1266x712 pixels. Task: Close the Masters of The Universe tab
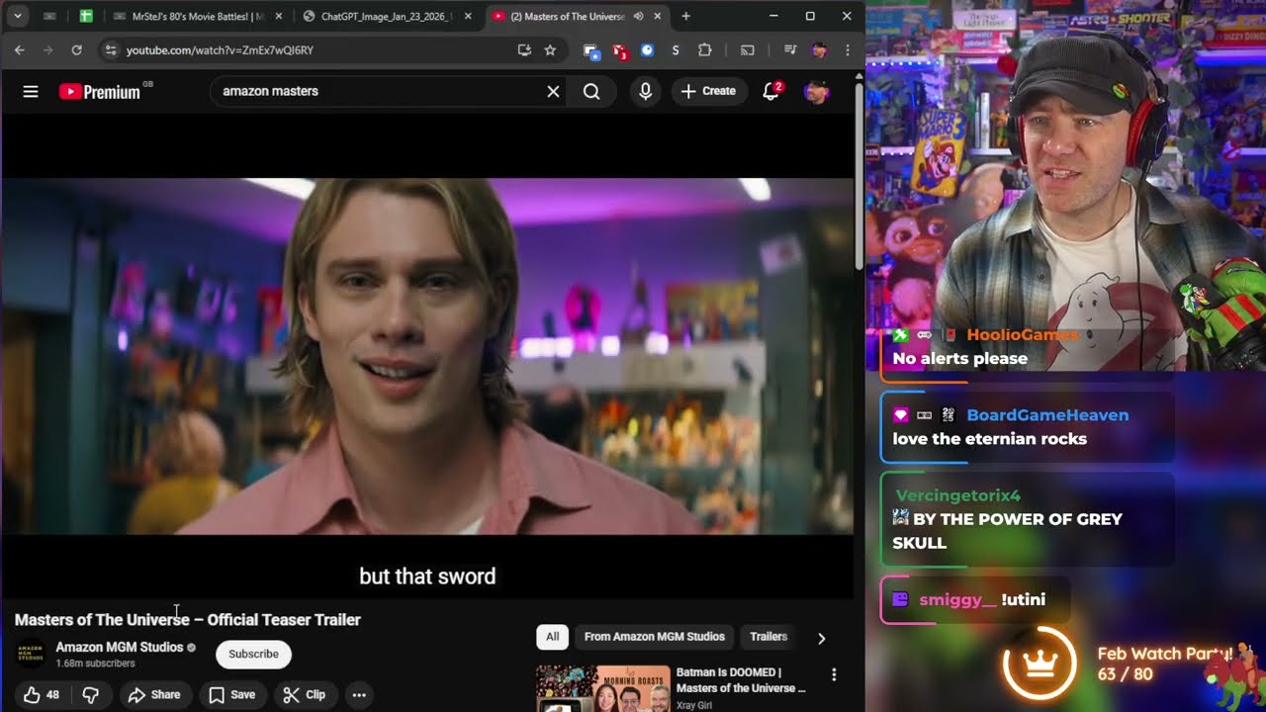657,16
